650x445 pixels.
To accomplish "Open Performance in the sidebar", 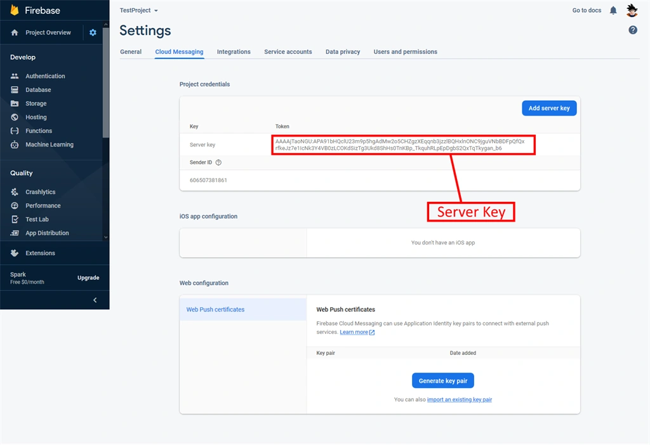I will pos(43,205).
